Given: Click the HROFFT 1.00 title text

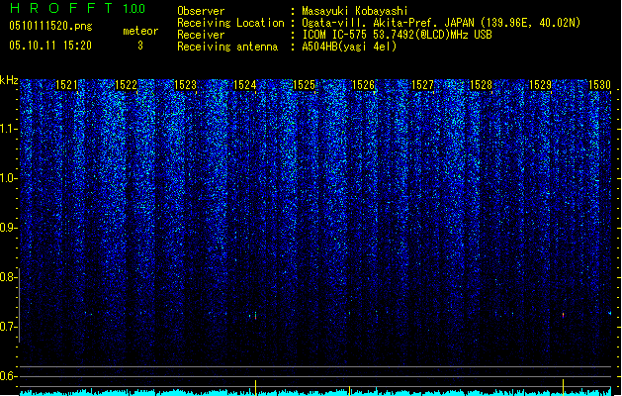Looking at the screenshot, I should click(77, 8).
